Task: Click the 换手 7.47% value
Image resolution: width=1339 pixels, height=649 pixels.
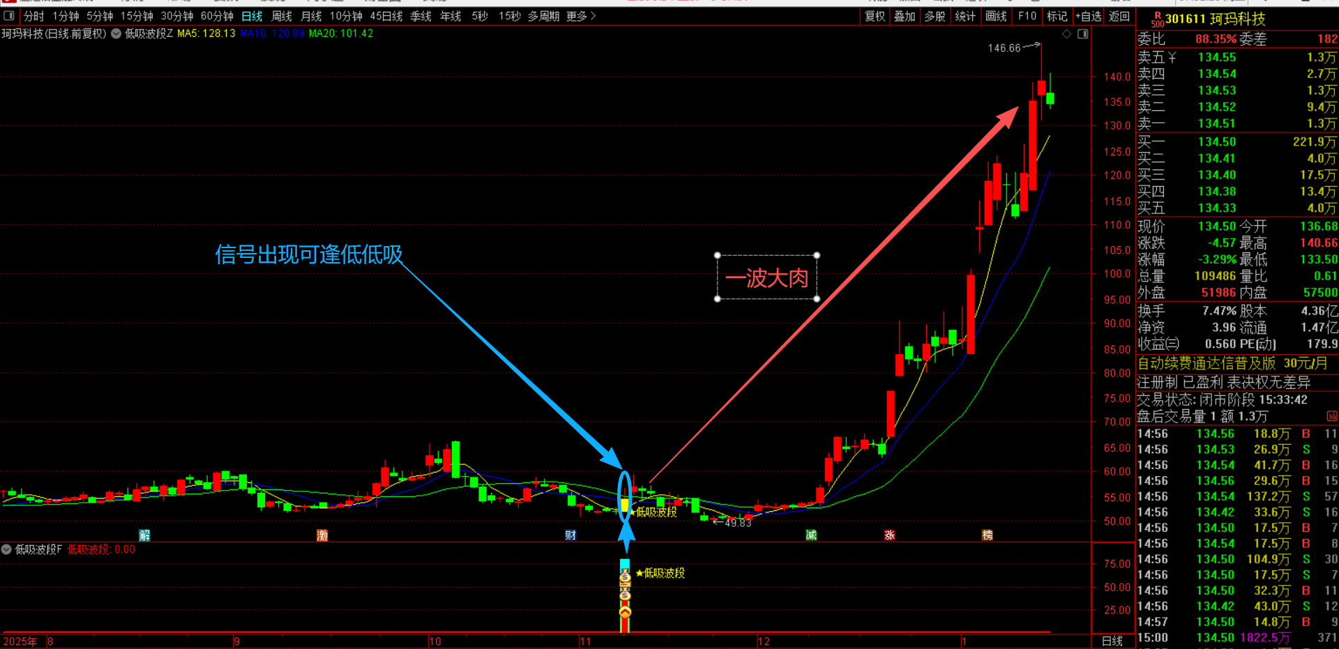Action: (x=1218, y=311)
